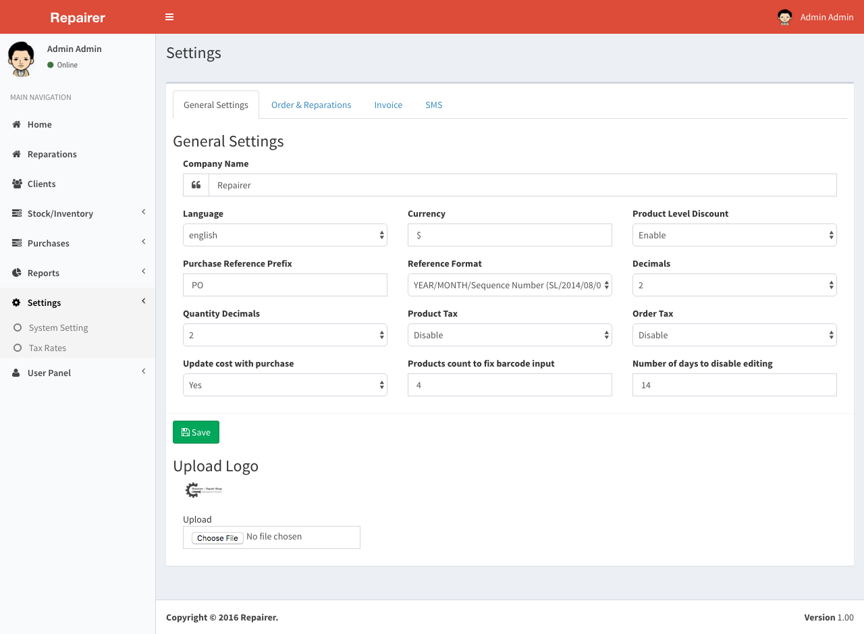
Task: Click the Home icon in sidebar
Action: point(17,124)
